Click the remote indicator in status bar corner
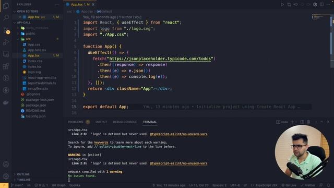This screenshot has width=334, height=188. pyautogui.click(x=4, y=185)
